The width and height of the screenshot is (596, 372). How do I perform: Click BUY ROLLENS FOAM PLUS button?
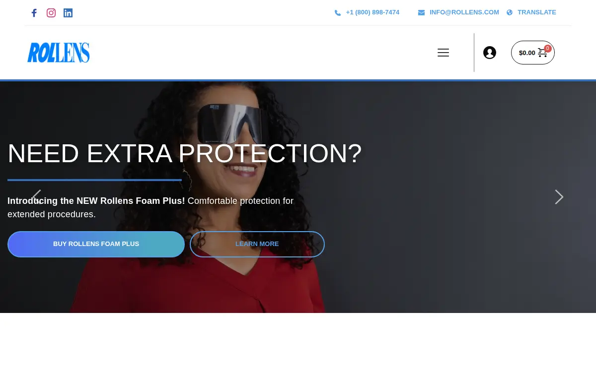coord(96,244)
